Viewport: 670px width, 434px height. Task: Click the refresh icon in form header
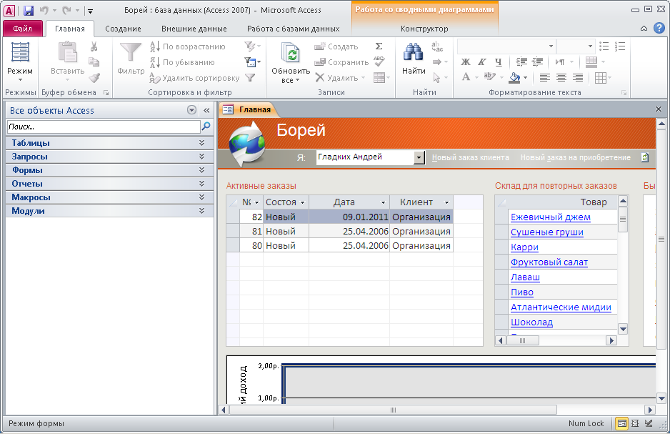[x=645, y=157]
